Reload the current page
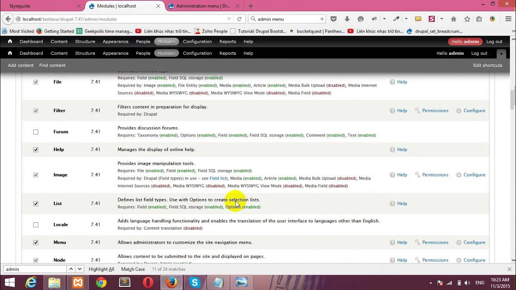516x290 pixels. point(239,19)
